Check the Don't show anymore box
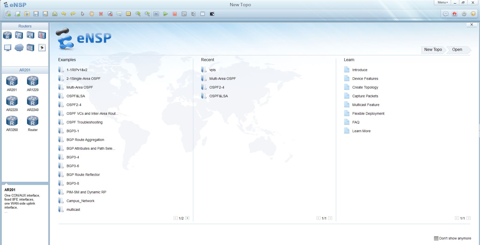 pyautogui.click(x=436, y=238)
